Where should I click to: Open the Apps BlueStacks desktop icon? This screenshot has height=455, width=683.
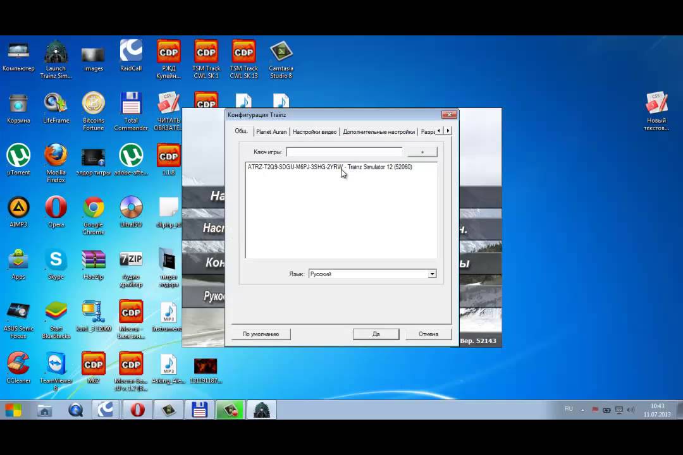pos(18,264)
